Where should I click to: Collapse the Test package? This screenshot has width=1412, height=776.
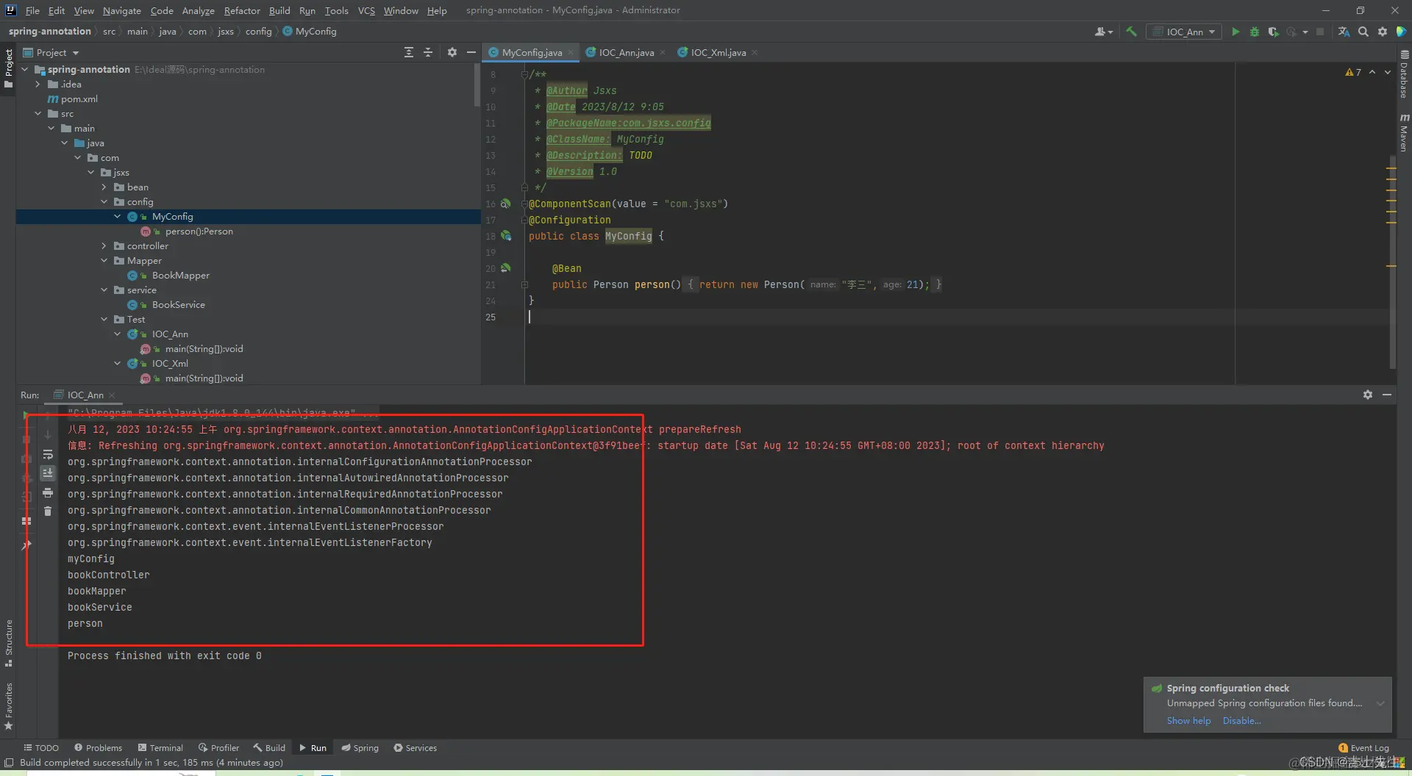[104, 319]
